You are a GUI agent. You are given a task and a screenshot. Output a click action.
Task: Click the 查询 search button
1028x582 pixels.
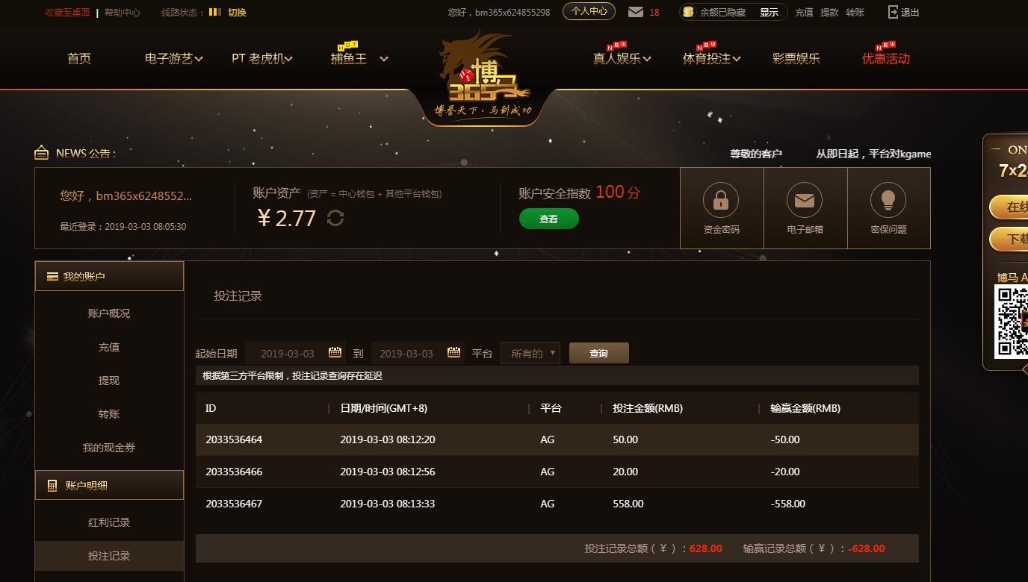[599, 353]
